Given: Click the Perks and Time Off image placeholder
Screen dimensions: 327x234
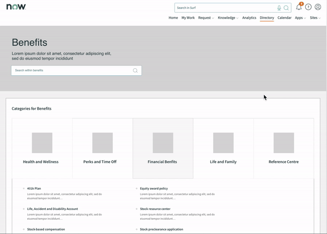Looking at the screenshot, I should pos(102,143).
